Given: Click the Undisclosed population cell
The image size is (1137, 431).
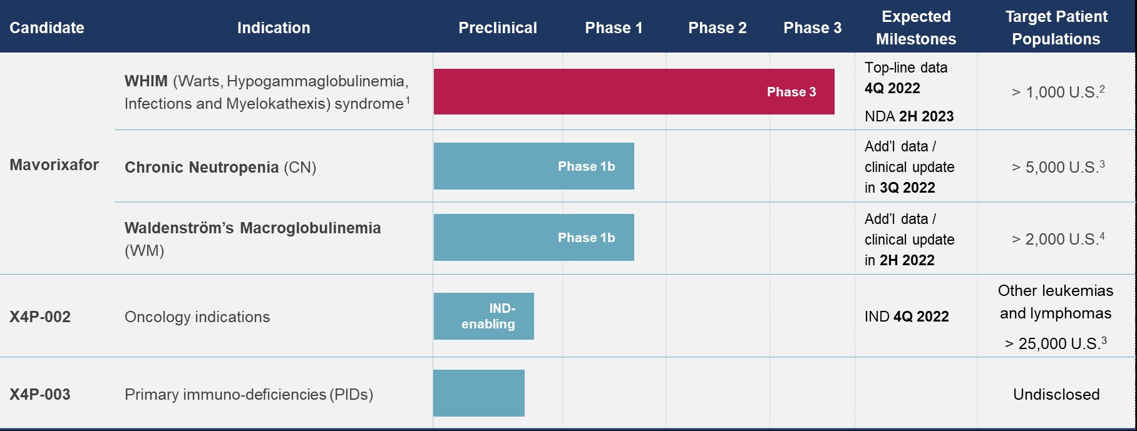Looking at the screenshot, I should coord(1056,395).
